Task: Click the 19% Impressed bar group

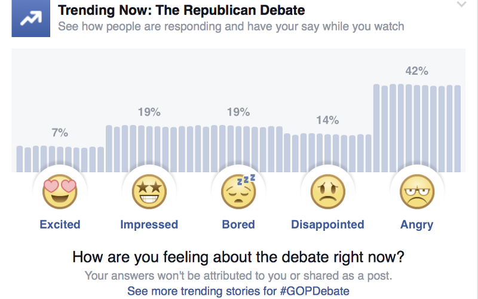Action: 149,148
